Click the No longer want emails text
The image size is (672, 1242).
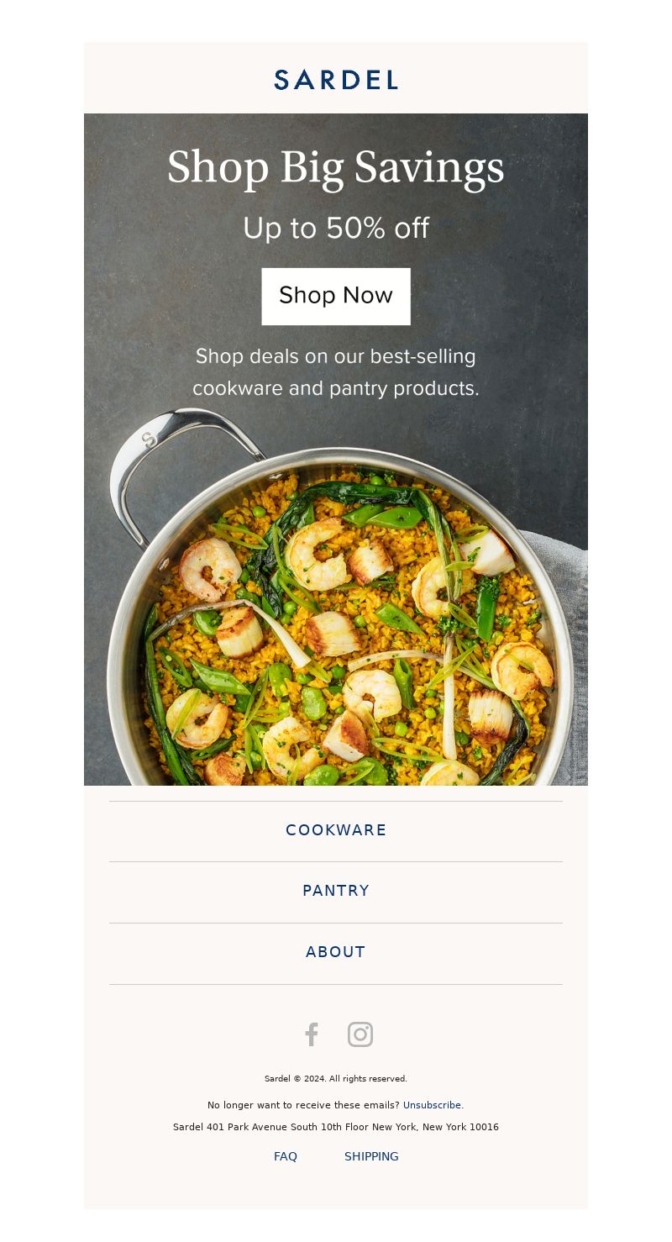[x=303, y=1105]
